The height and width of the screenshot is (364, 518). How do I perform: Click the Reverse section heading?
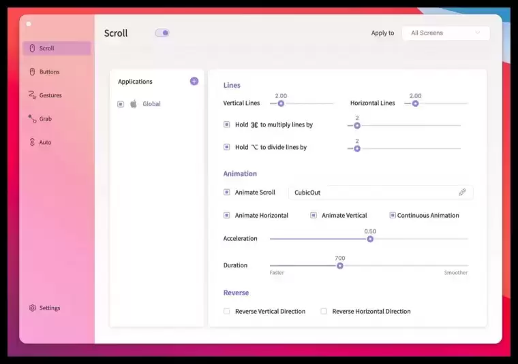[x=236, y=293]
